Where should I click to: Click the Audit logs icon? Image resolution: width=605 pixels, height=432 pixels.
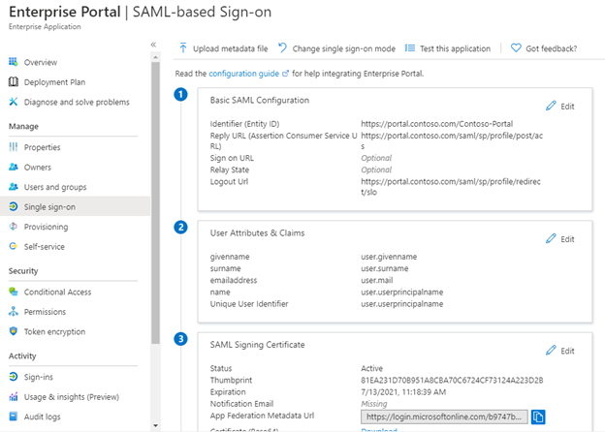point(14,417)
